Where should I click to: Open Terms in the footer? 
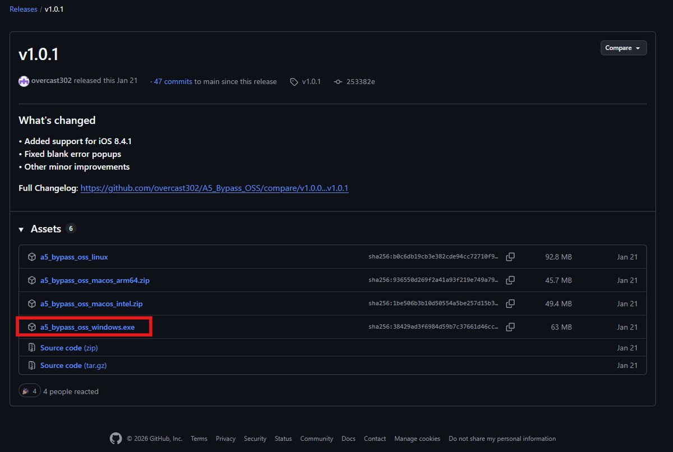tap(199, 439)
